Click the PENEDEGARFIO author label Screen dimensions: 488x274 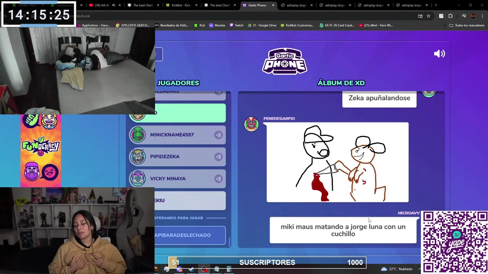point(279,118)
